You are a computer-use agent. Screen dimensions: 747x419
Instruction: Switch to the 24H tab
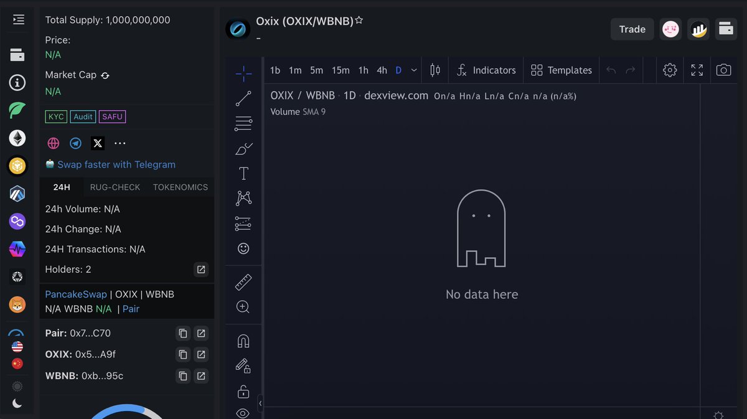click(x=62, y=187)
